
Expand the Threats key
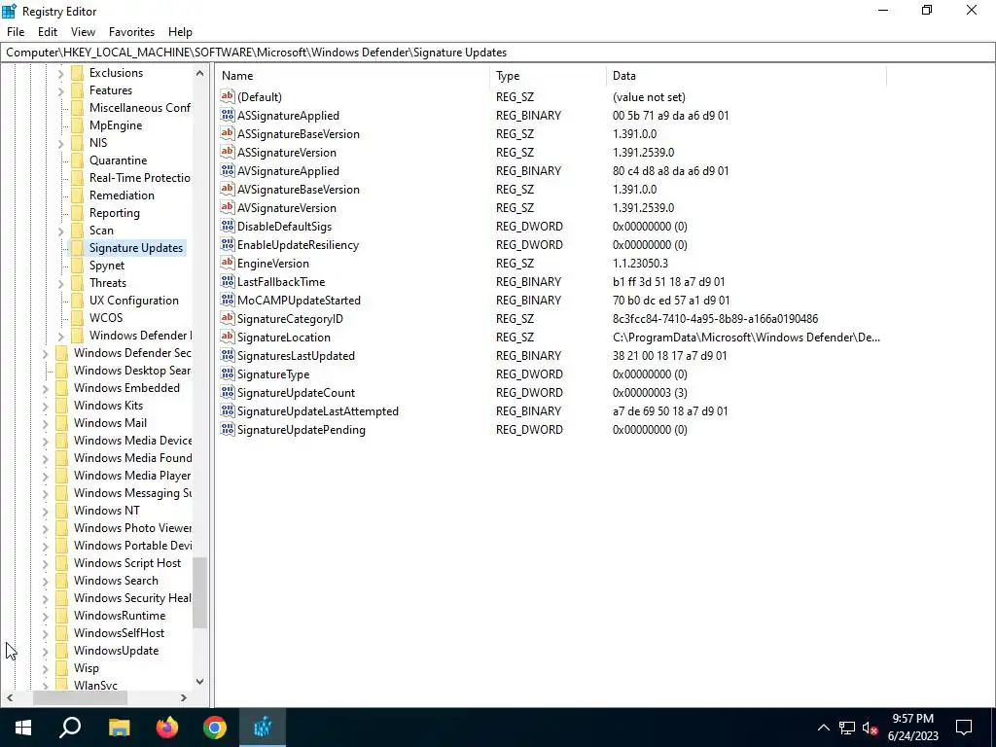61,283
